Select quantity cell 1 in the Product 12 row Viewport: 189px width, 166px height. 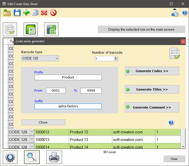(168, 132)
